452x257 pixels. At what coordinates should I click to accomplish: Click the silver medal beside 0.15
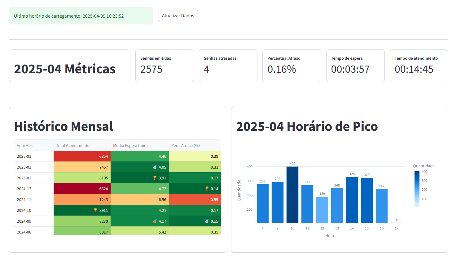(207, 221)
